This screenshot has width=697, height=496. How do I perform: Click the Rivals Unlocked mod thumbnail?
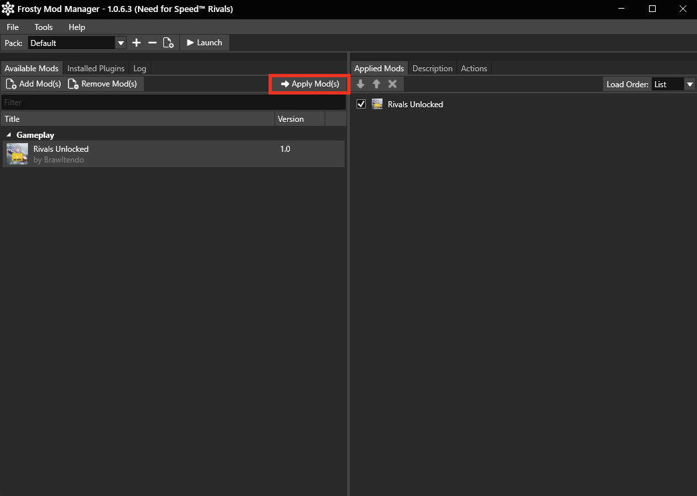[x=16, y=154]
